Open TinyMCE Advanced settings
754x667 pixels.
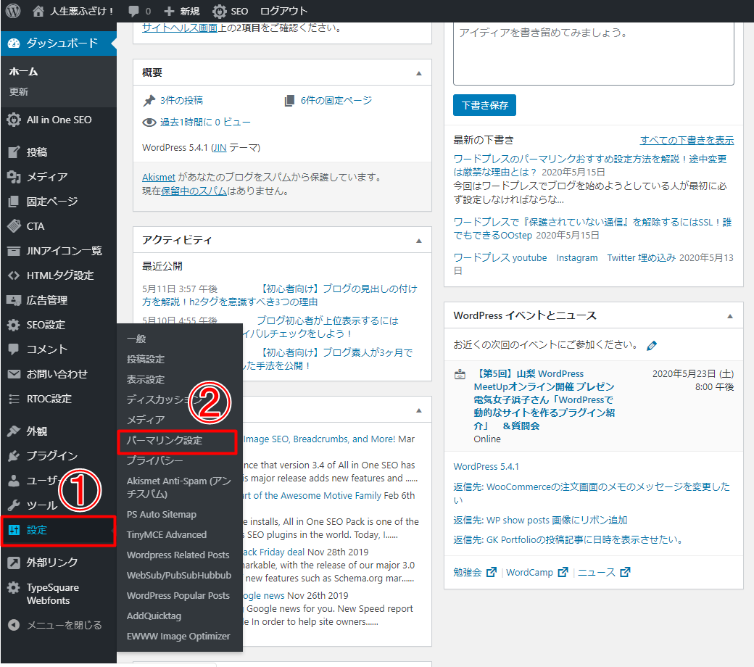pos(166,534)
